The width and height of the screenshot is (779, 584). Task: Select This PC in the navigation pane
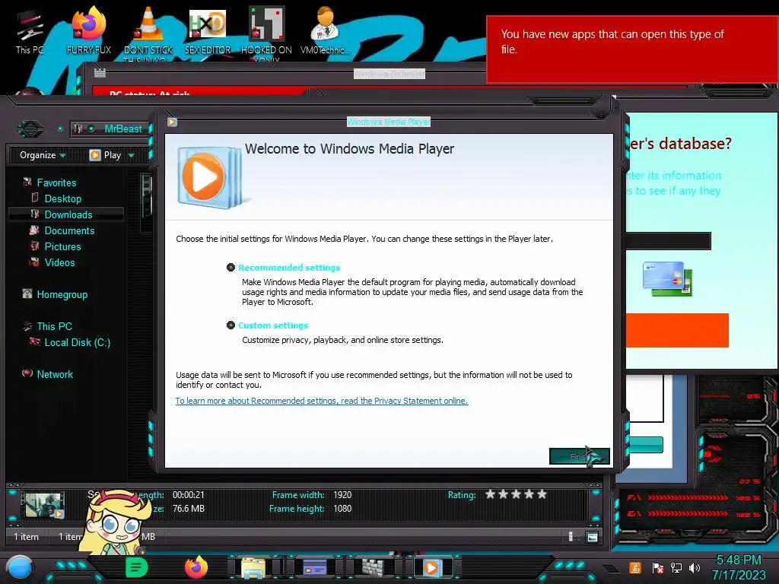click(54, 326)
